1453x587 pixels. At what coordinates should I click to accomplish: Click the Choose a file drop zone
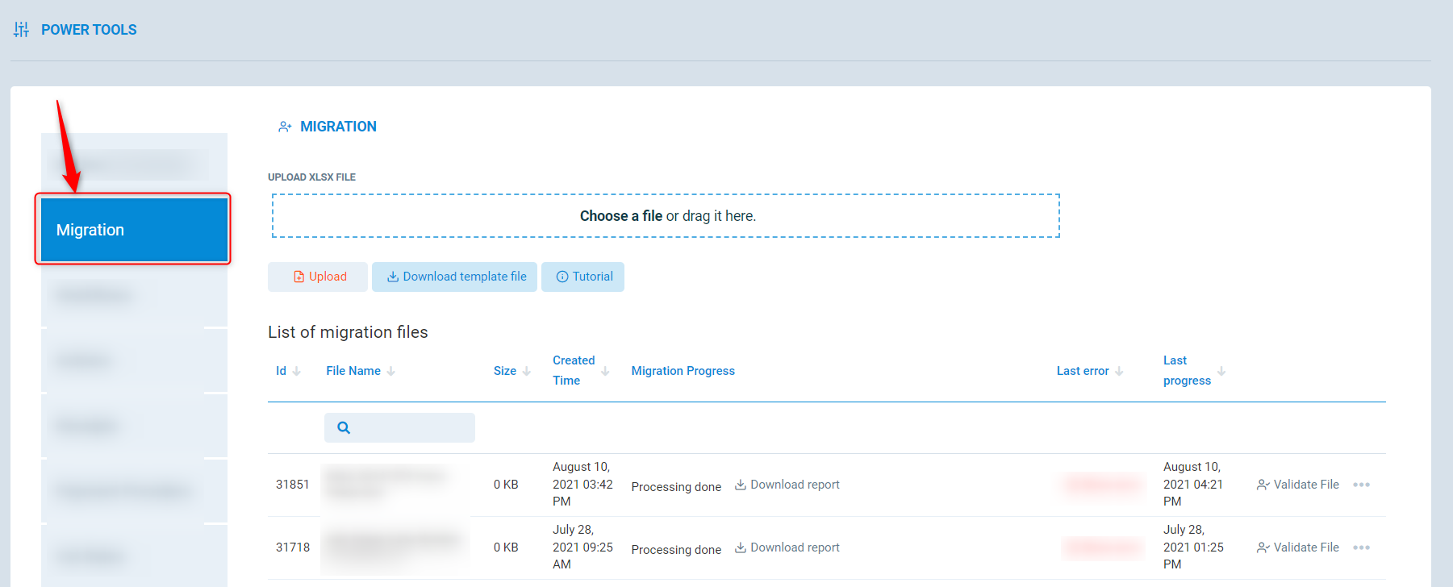point(666,216)
